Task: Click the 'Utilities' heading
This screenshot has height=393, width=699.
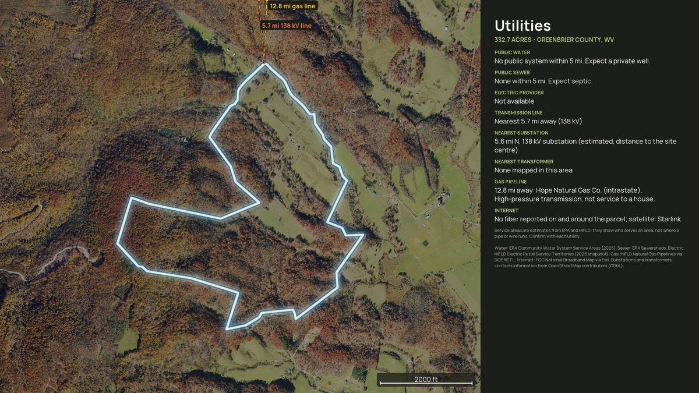Action: click(523, 26)
